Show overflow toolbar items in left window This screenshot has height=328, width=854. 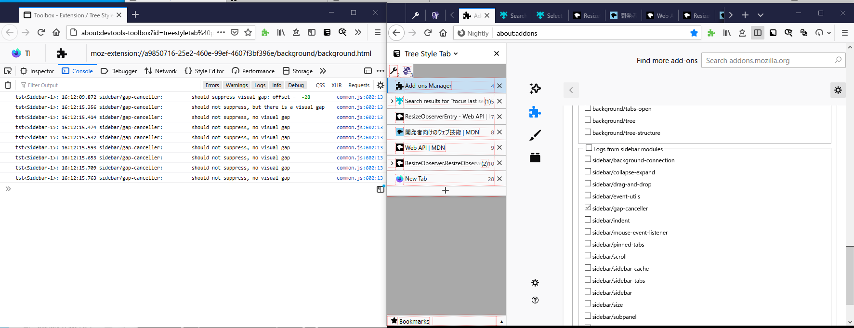358,32
